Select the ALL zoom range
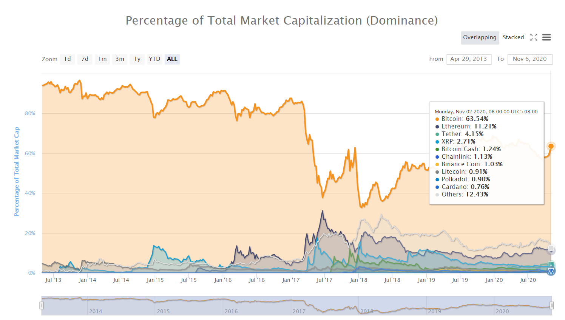This screenshot has width=565, height=320. (172, 59)
